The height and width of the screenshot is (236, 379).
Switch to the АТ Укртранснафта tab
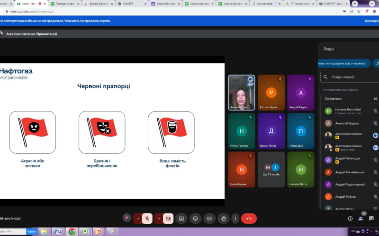(300, 4)
